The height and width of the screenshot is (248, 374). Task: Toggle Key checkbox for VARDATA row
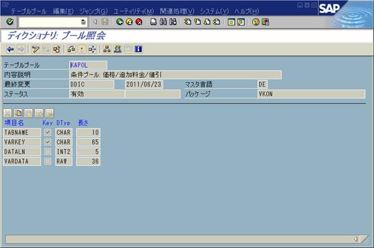click(48, 162)
